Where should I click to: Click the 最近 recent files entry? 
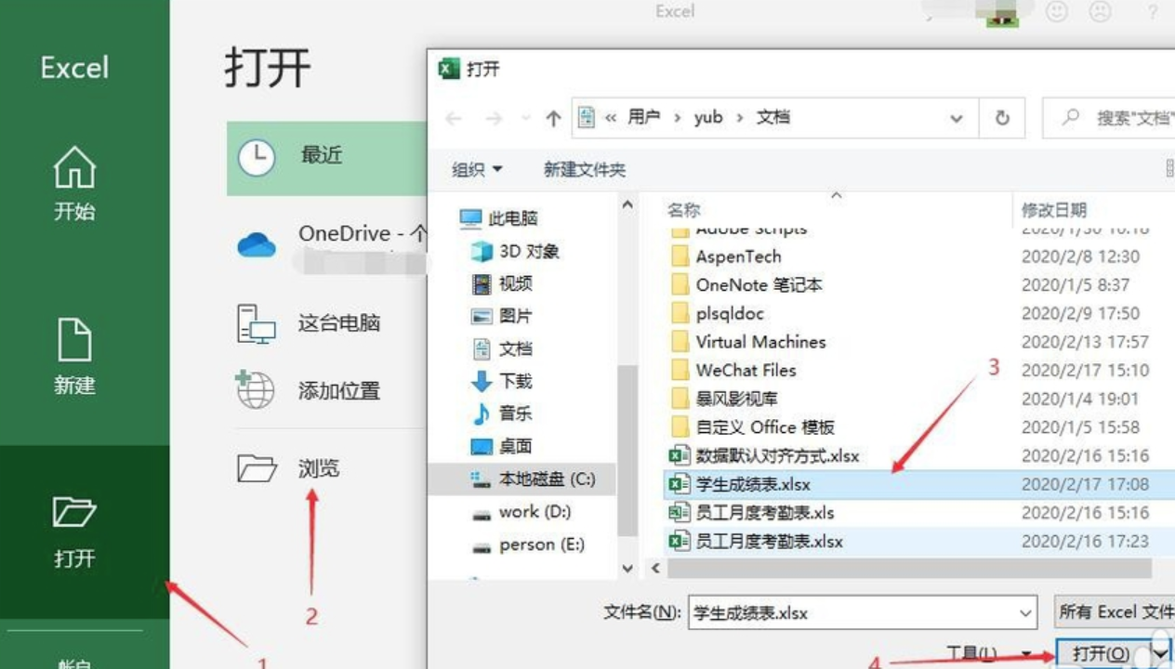326,156
